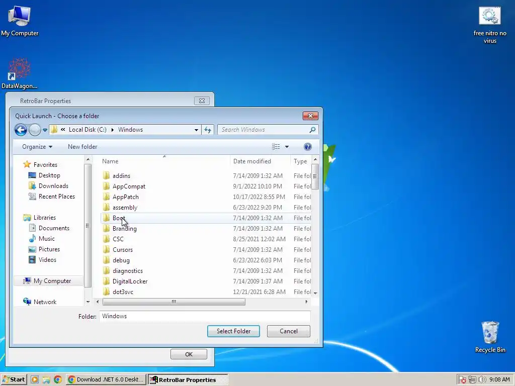515x386 pixels.
Task: Click Local Disk (C:) in the address path
Action: tap(88, 130)
